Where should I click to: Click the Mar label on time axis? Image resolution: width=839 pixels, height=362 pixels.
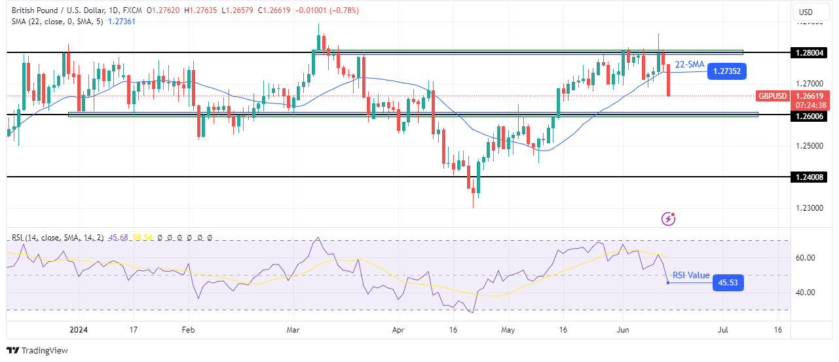tap(292, 329)
